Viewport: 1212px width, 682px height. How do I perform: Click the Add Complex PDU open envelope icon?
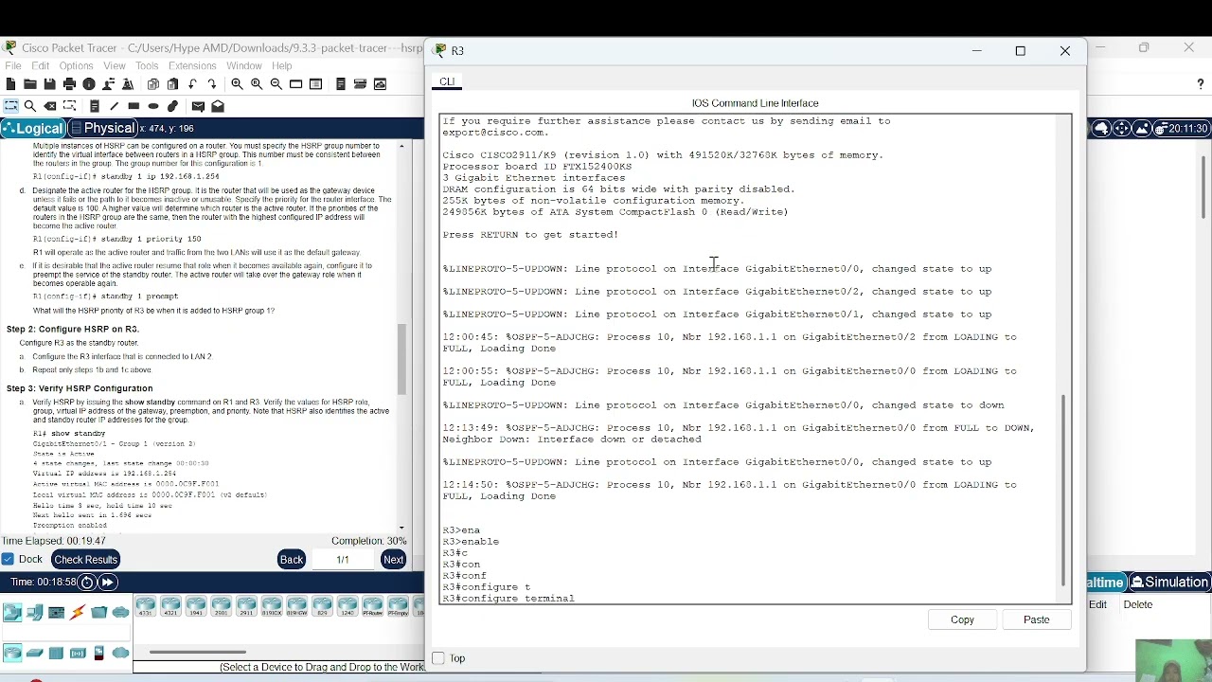218,106
